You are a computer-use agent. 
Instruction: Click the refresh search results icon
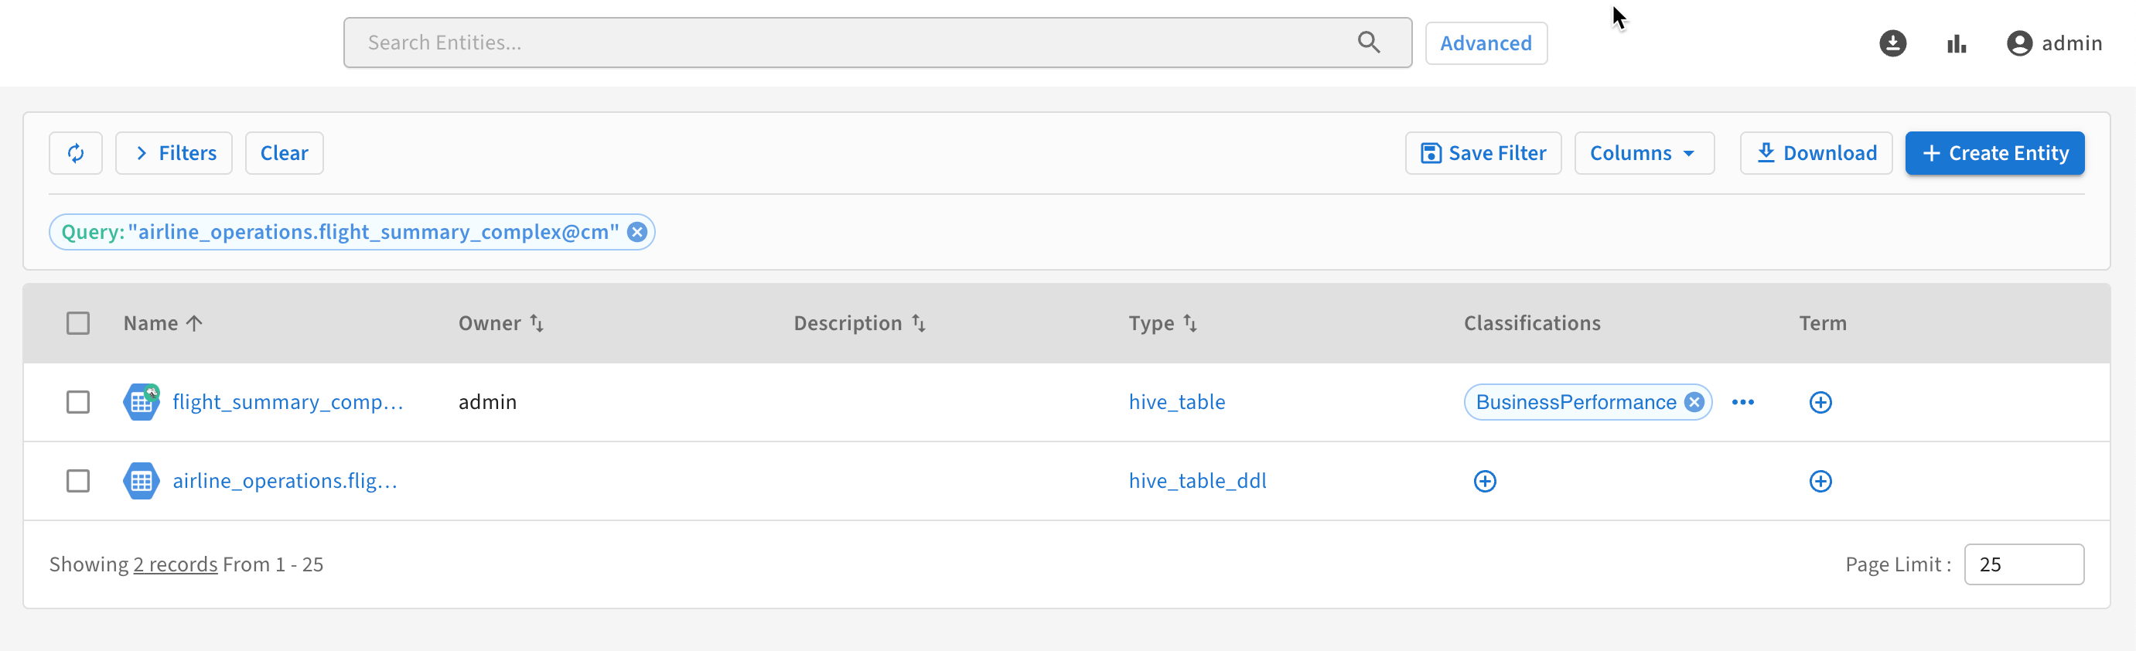pos(76,153)
